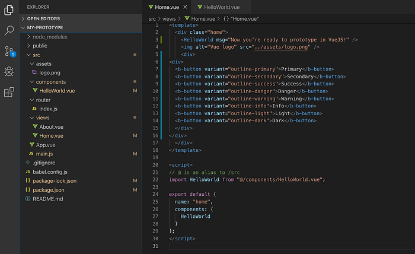Expand the public folder
This screenshot has height=254, width=415.
point(40,45)
